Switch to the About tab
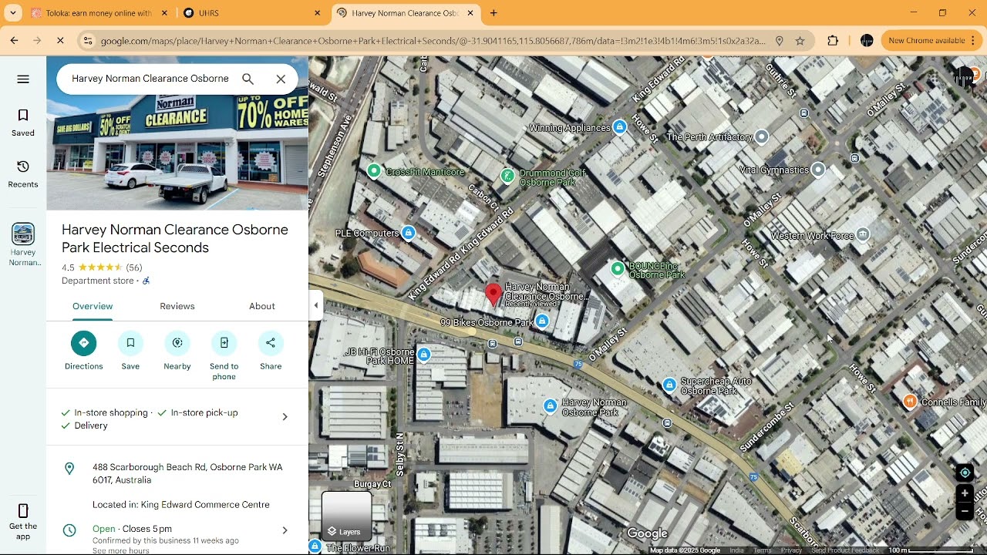 coord(262,306)
